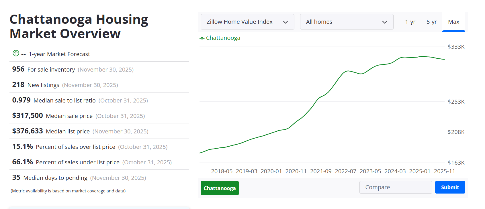Choose the Max time range tab
Image resolution: width=485 pixels, height=209 pixels.
tap(453, 22)
